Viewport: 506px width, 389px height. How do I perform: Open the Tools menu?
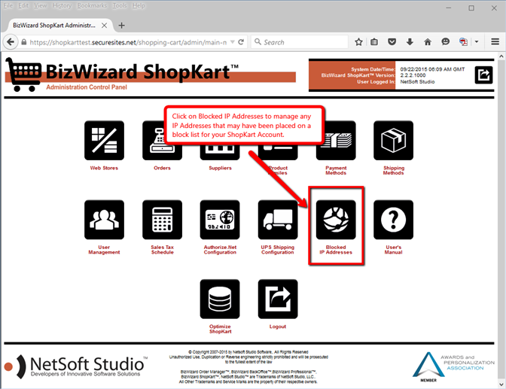pyautogui.click(x=120, y=6)
